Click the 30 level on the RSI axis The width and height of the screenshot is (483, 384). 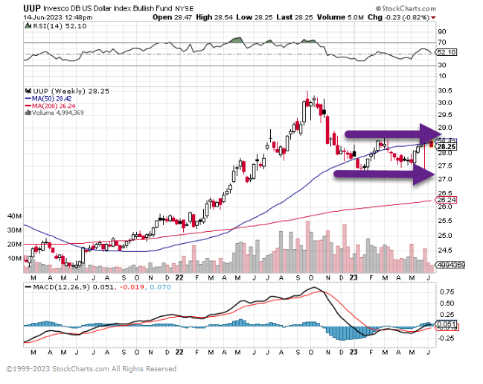[x=442, y=65]
